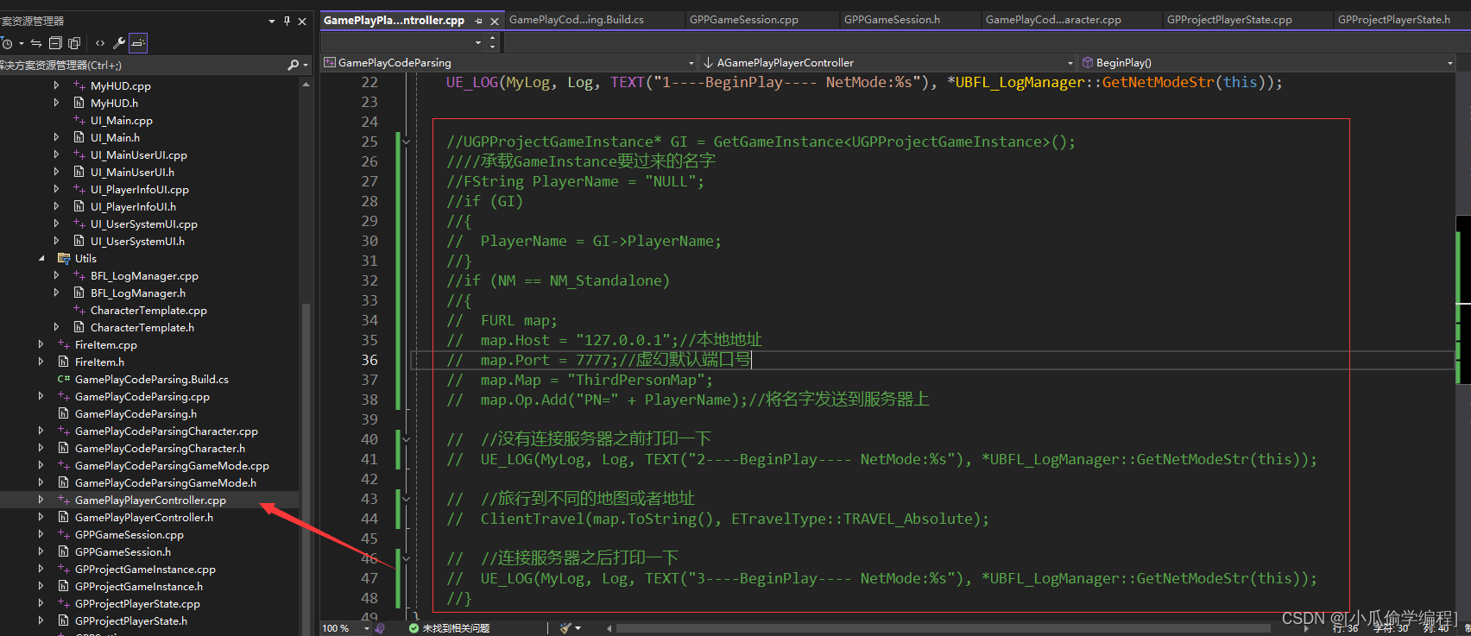The image size is (1471, 636).
Task: Click the pin icon on GamePlayPla...ntroller.cpp tab
Action: point(478,21)
